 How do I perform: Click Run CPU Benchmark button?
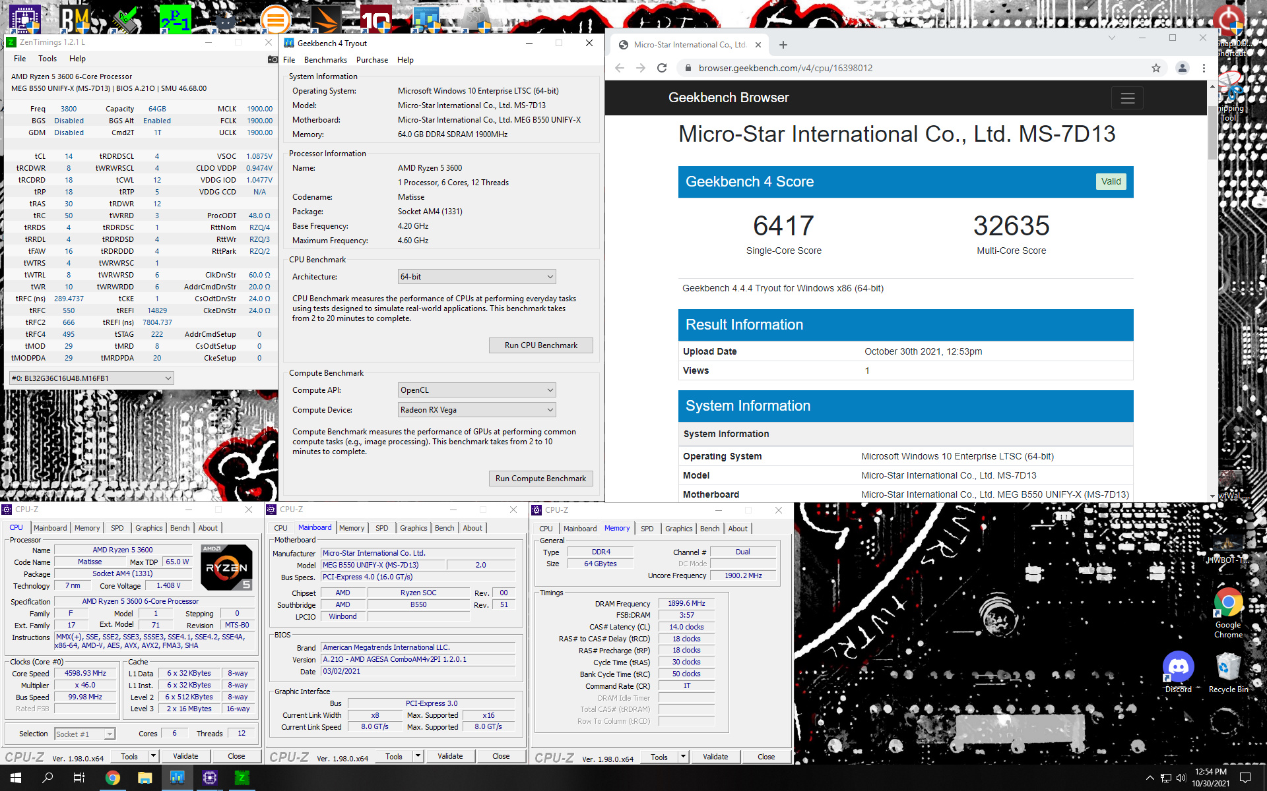(540, 345)
